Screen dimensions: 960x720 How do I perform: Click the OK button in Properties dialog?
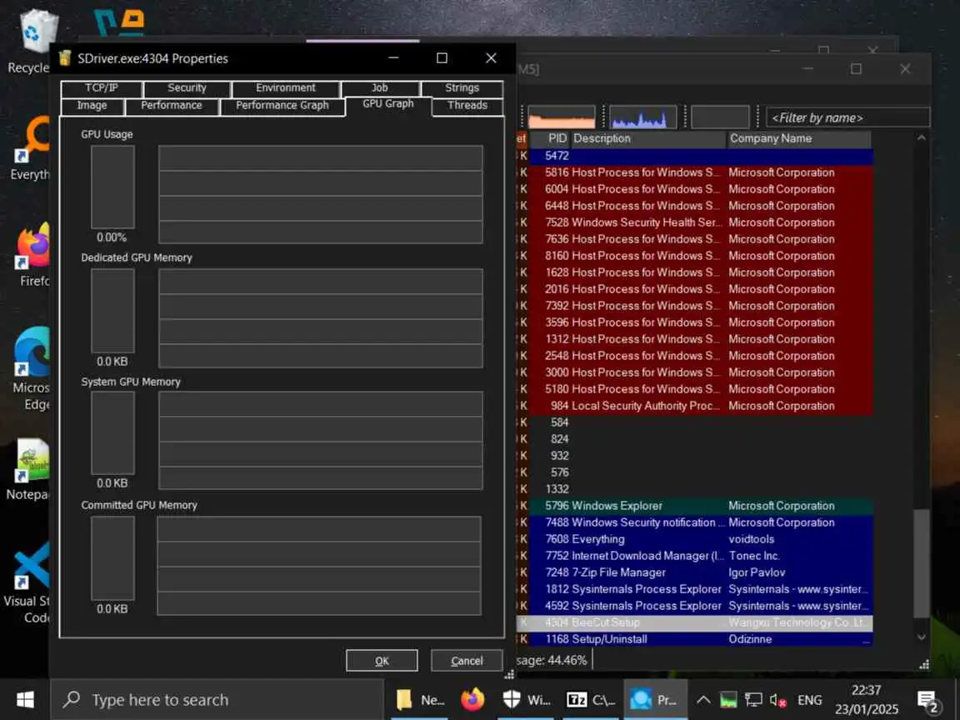coord(382,661)
